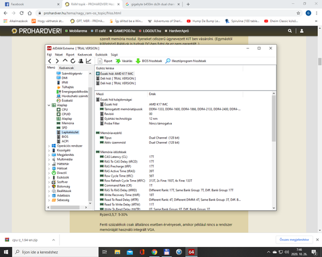
Task: Expand the Sebesség node
Action: 49,200
